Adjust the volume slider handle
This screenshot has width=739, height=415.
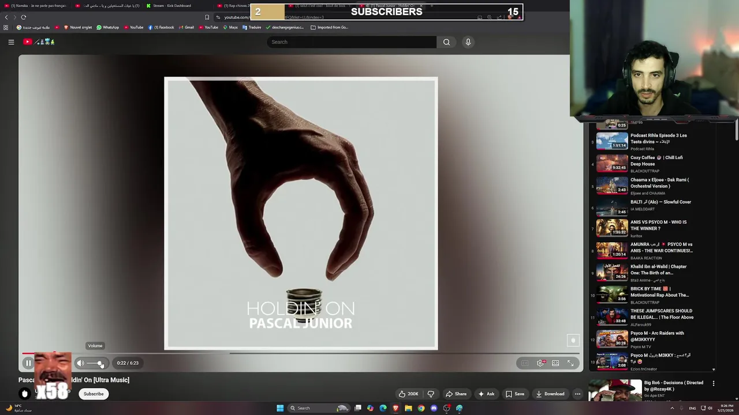click(100, 364)
